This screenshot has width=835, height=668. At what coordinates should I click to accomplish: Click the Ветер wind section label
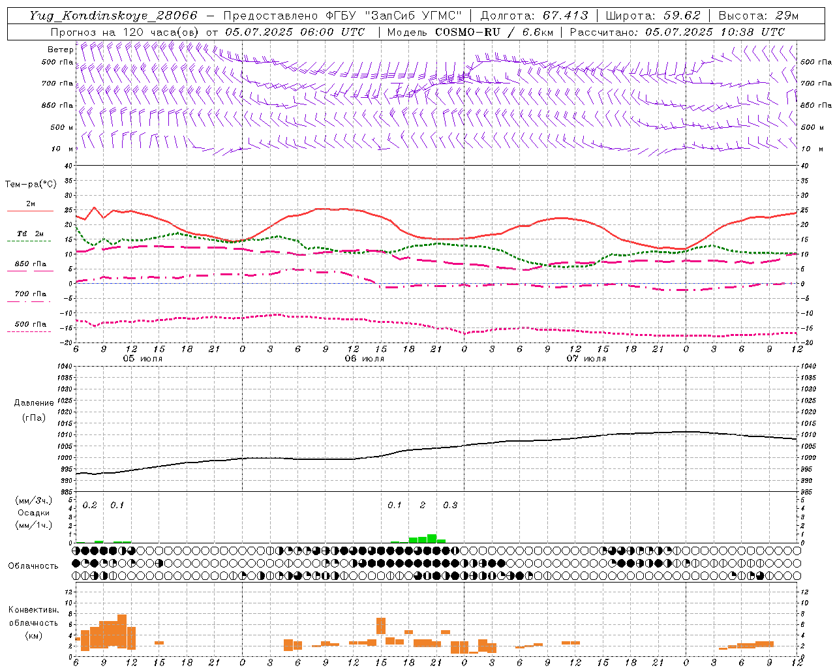tap(60, 50)
